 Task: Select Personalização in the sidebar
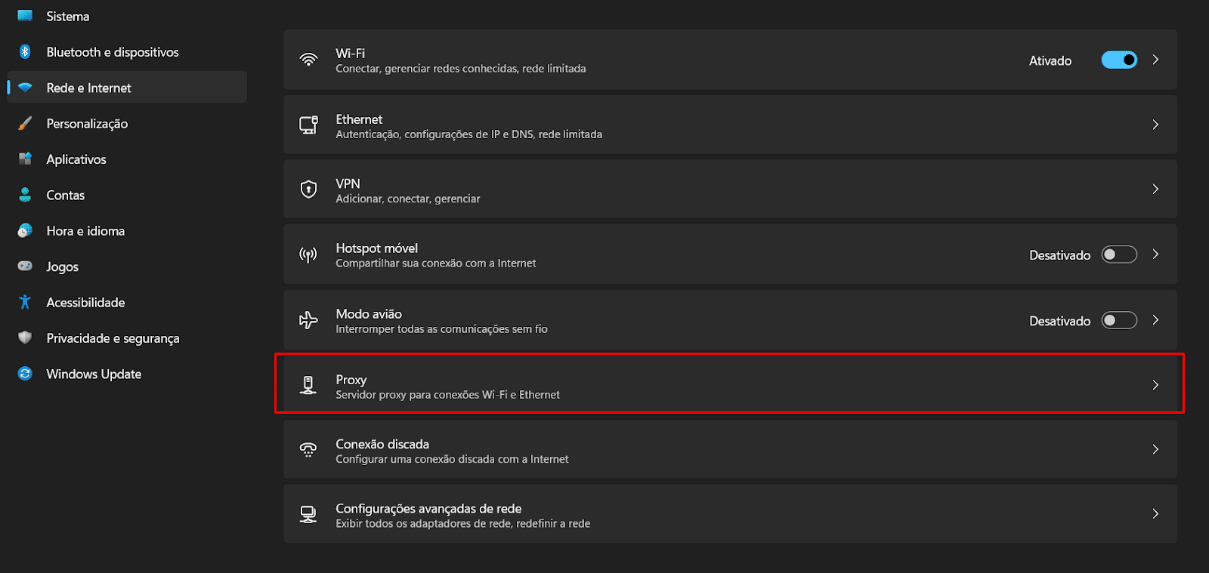tap(88, 123)
